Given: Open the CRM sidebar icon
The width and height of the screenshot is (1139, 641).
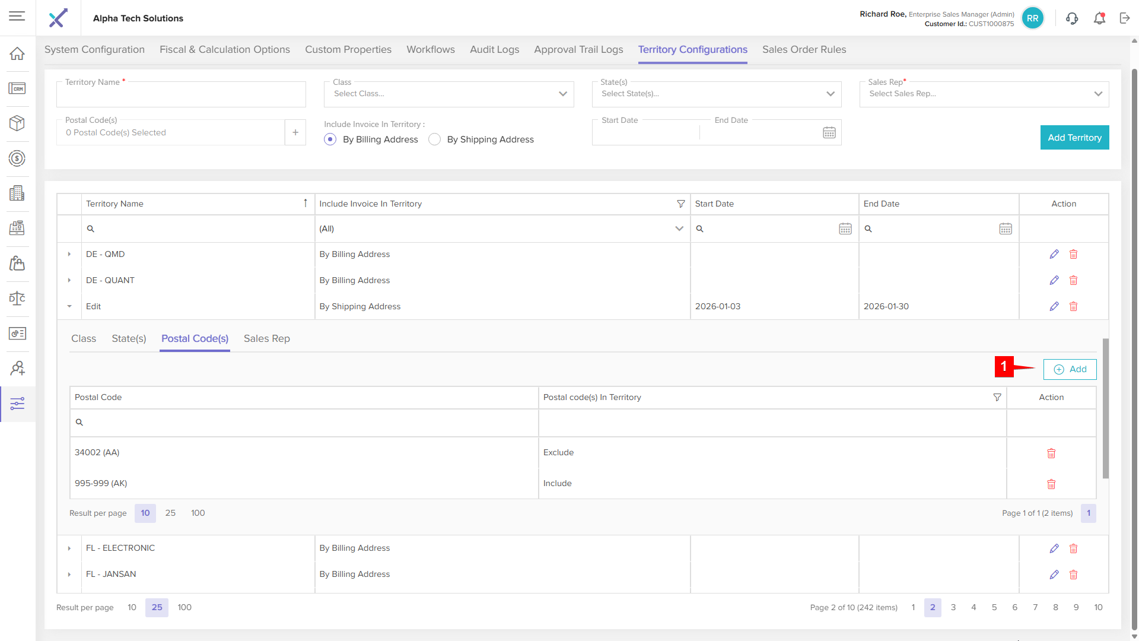Looking at the screenshot, I should point(17,88).
